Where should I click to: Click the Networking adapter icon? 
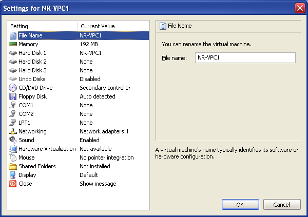[x=13, y=131]
